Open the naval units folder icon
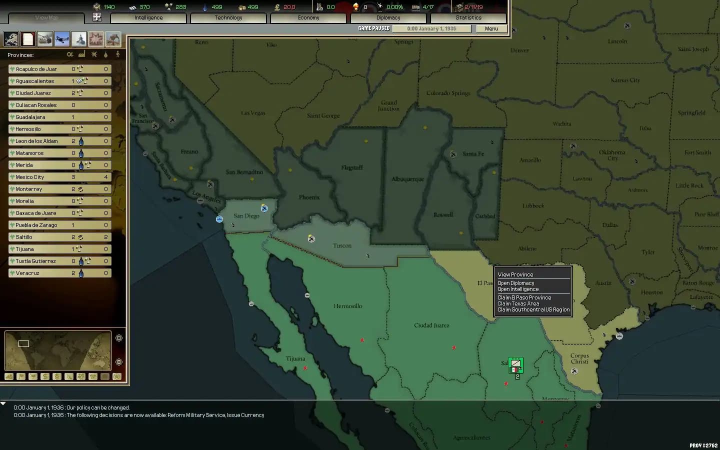Viewport: 720px width, 450px height. pos(78,38)
